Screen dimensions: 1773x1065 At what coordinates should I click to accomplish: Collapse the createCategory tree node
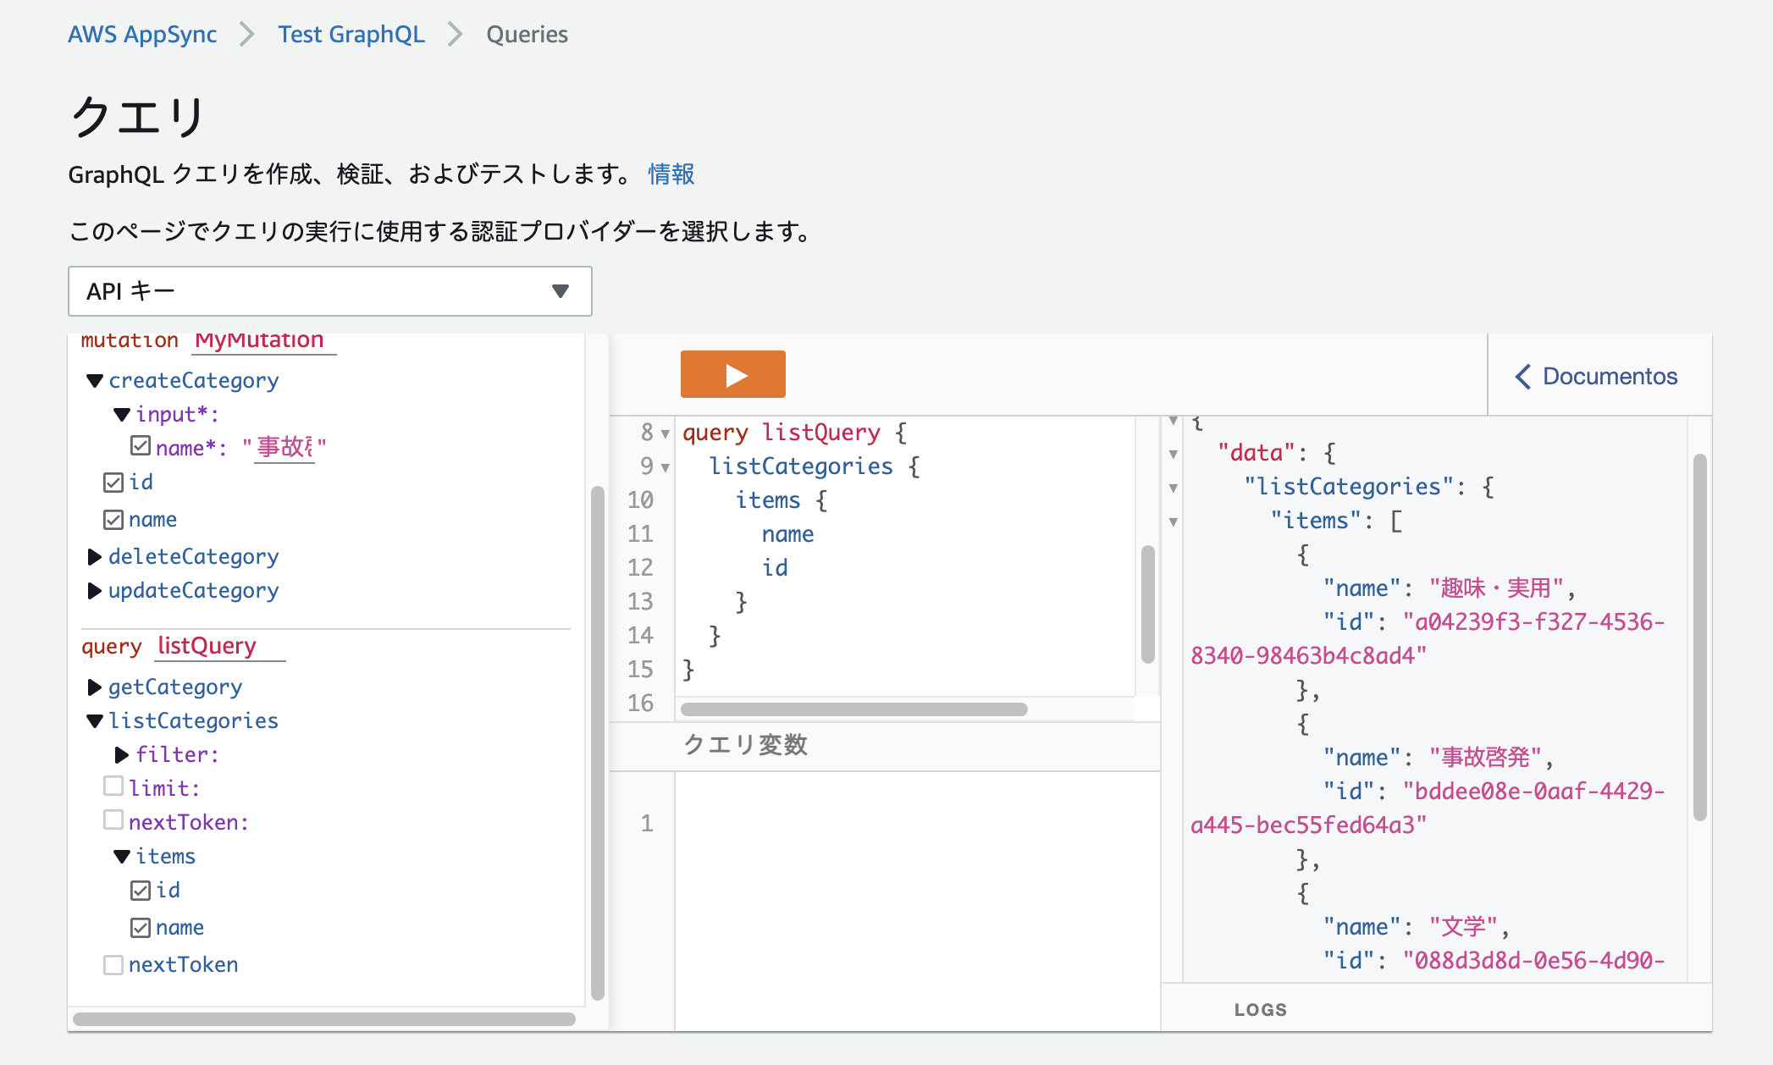(x=95, y=381)
